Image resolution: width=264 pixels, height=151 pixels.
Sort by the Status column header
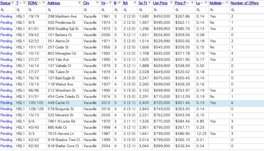click(5, 3)
